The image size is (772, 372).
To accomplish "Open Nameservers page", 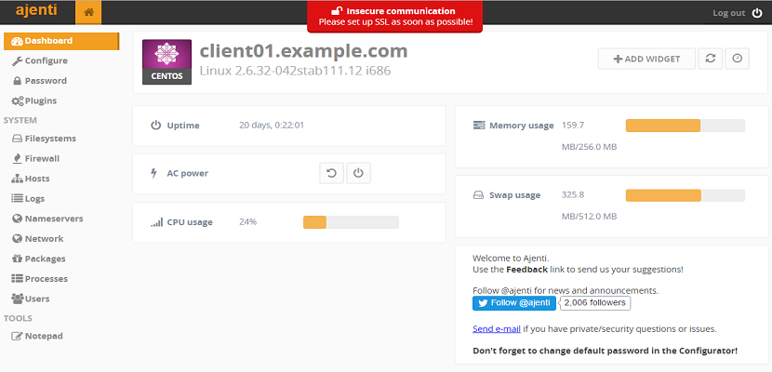I will [54, 219].
